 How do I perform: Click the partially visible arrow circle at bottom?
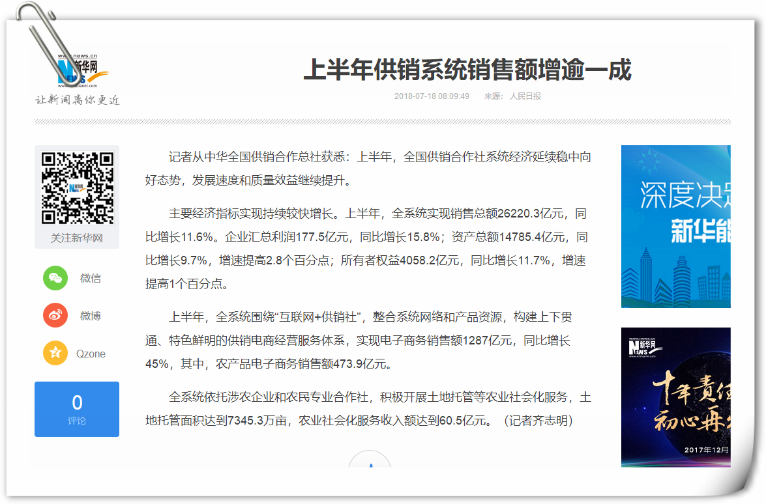click(x=370, y=458)
